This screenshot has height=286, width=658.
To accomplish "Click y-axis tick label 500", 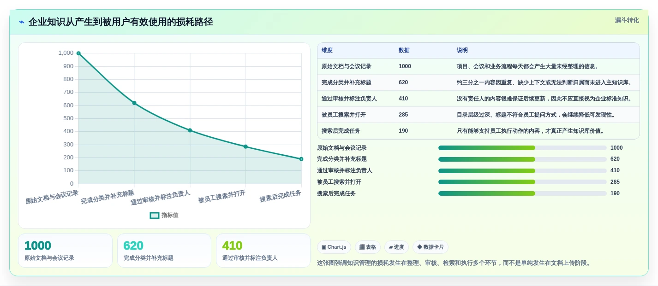I will pos(68,118).
